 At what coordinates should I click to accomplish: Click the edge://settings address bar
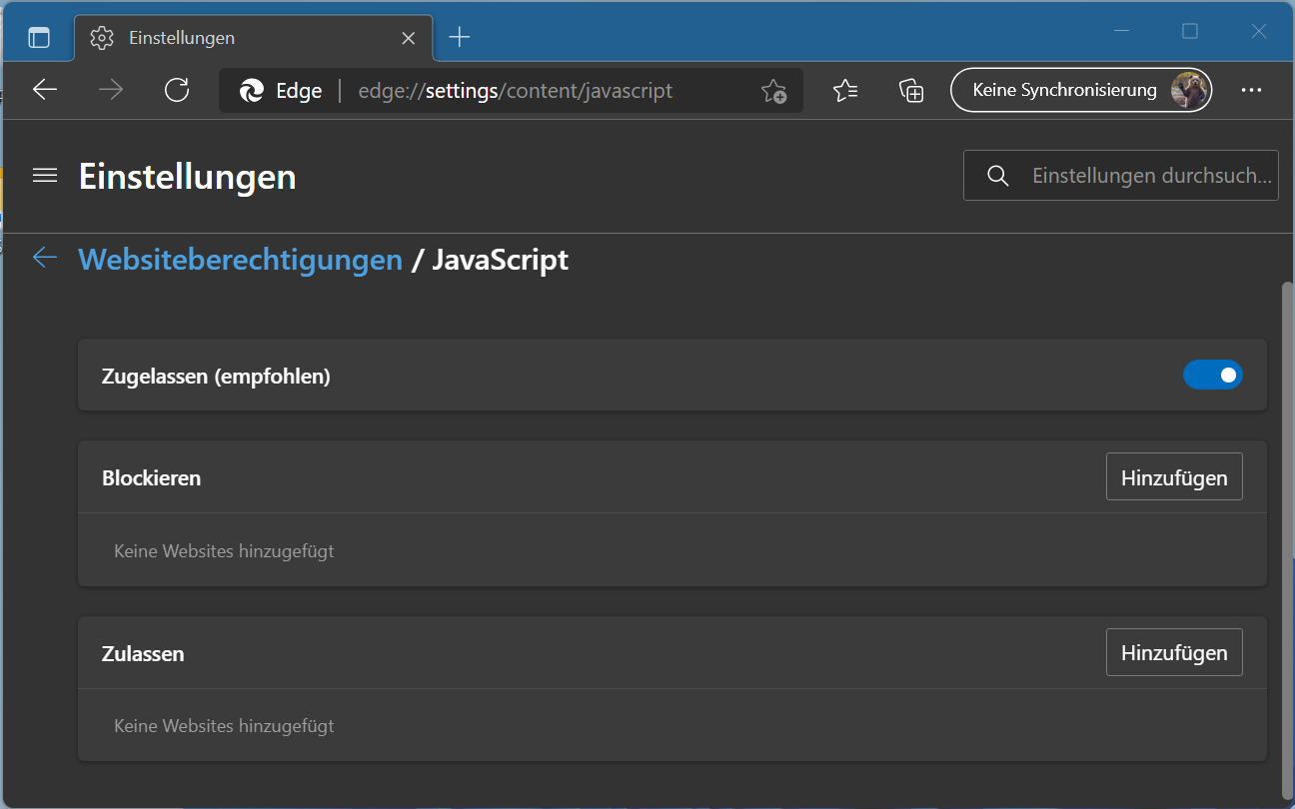tap(520, 91)
